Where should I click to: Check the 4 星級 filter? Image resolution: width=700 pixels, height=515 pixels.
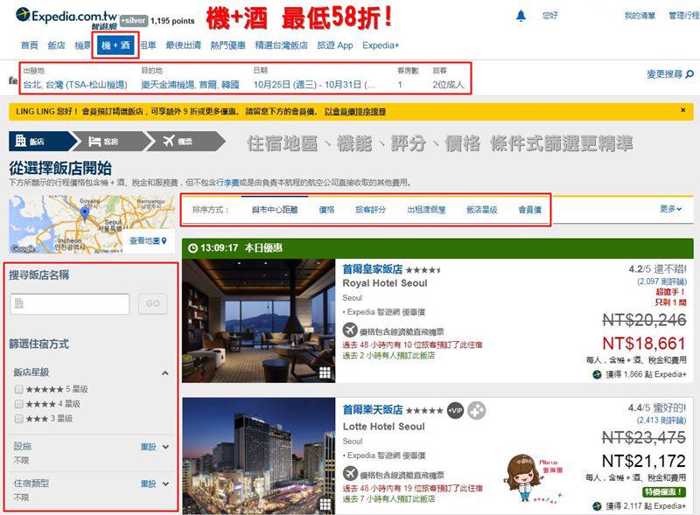[18, 404]
